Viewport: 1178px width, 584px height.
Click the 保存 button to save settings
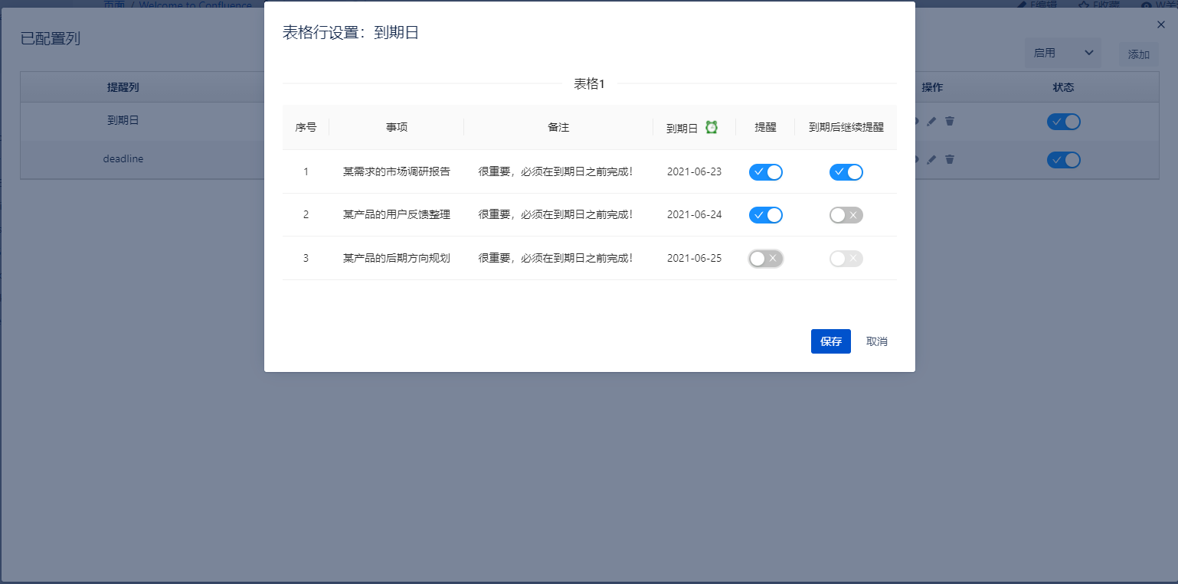(x=830, y=341)
